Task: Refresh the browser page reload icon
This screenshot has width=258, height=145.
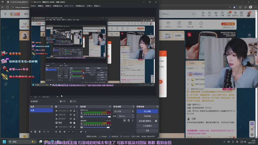Action: (7, 7)
